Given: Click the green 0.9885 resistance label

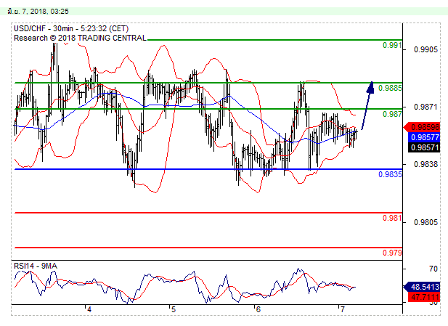Looking at the screenshot, I should pyautogui.click(x=390, y=88).
